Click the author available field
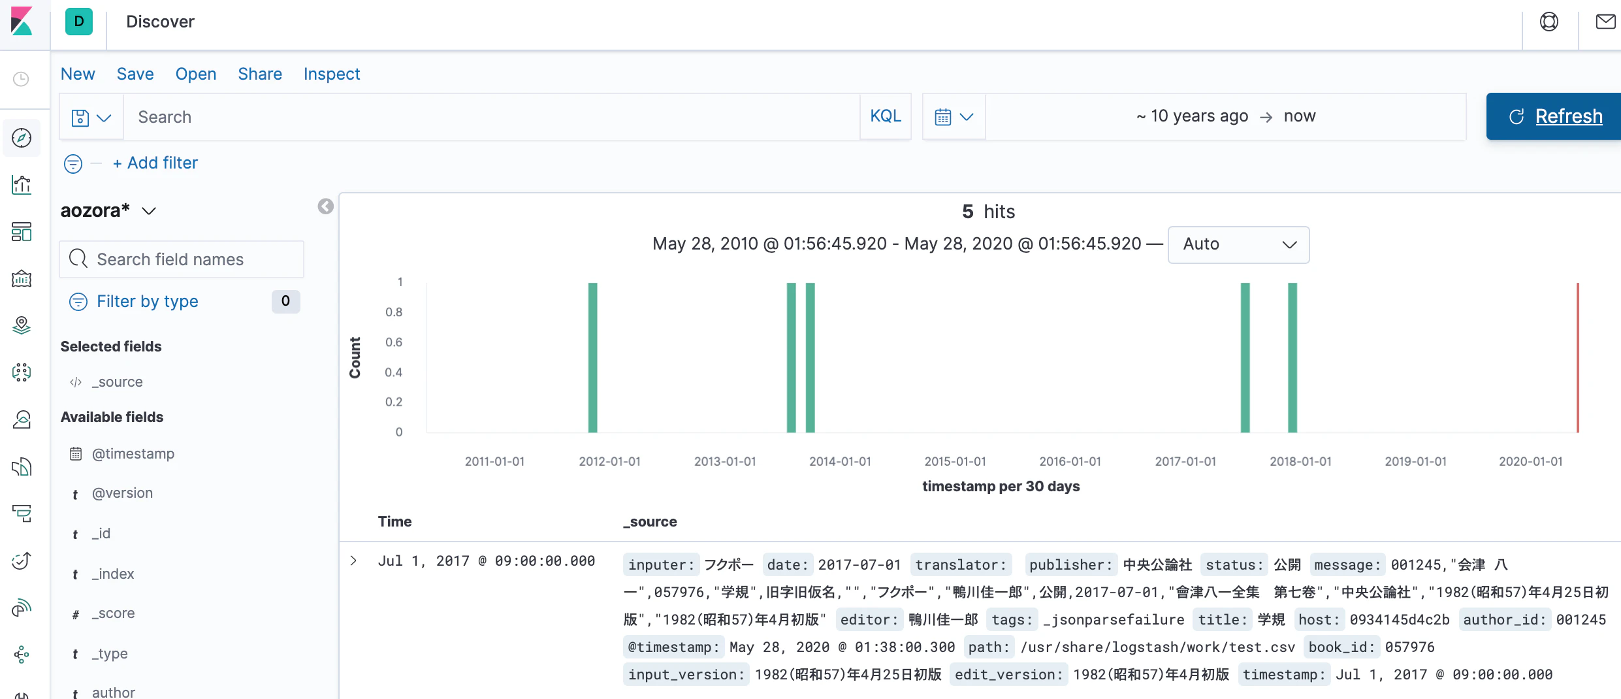 [114, 692]
